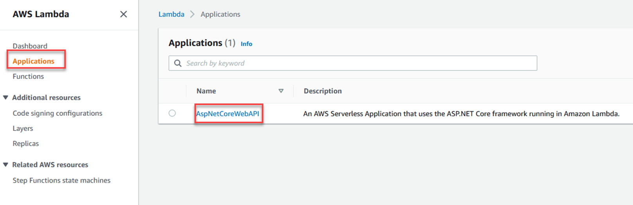Open Step Functions state machines
Viewport: 633px width, 205px height.
click(61, 180)
